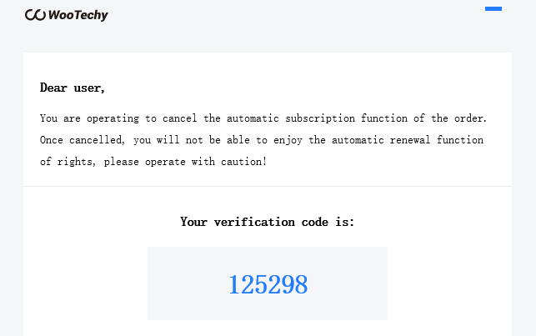Click the word "verification" in heading

[x=254, y=222]
